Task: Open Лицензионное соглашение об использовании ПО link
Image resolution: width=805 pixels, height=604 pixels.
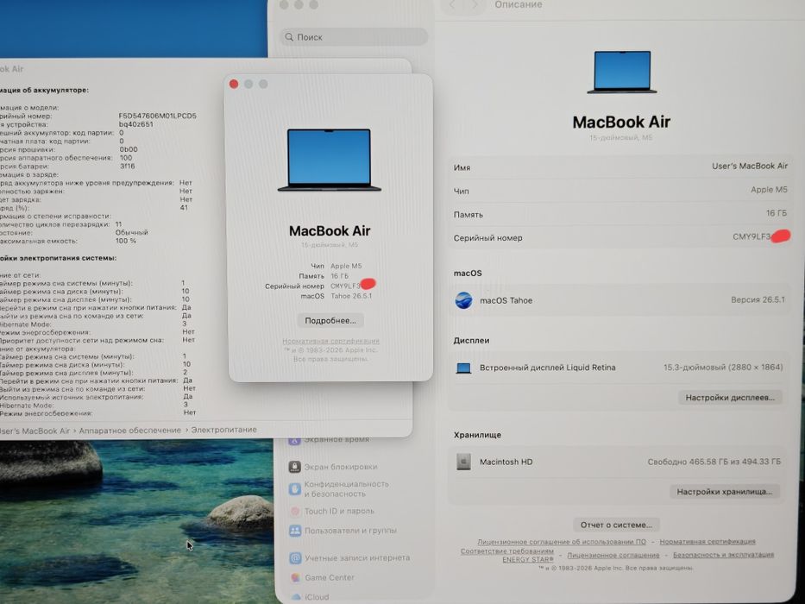Action: click(562, 542)
